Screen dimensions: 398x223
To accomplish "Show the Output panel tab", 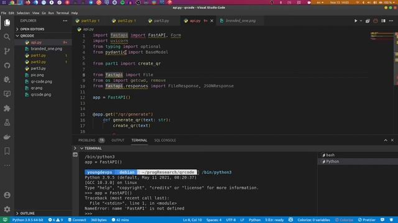I will click(x=118, y=141).
